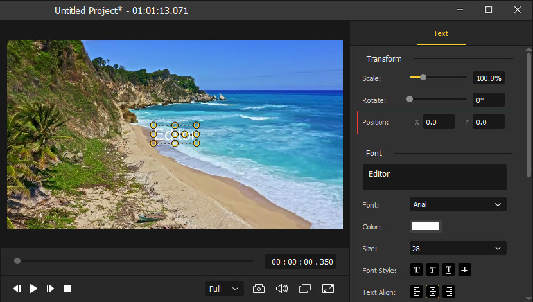Click the Play button

coord(33,289)
